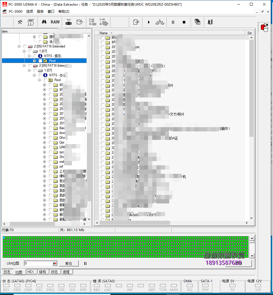The width and height of the screenshot is (273, 295).
Task: Click the blue info icon beside NTFS - 娱乐
Action: tap(40, 56)
